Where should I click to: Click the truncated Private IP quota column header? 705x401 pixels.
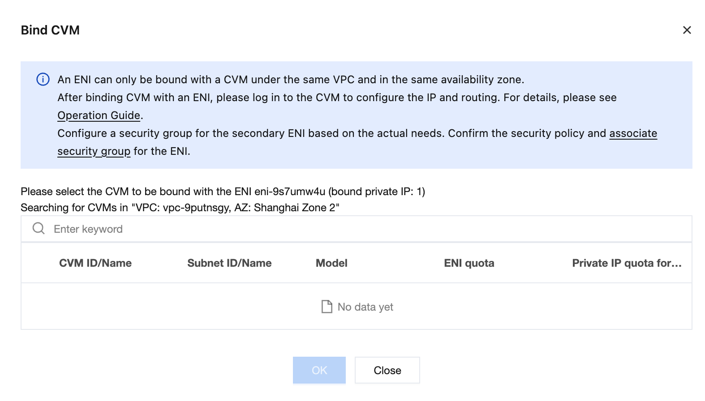tap(627, 263)
